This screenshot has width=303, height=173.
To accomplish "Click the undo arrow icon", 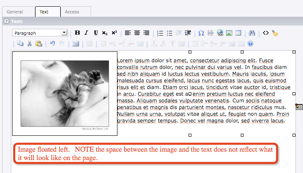I will point(52,43).
